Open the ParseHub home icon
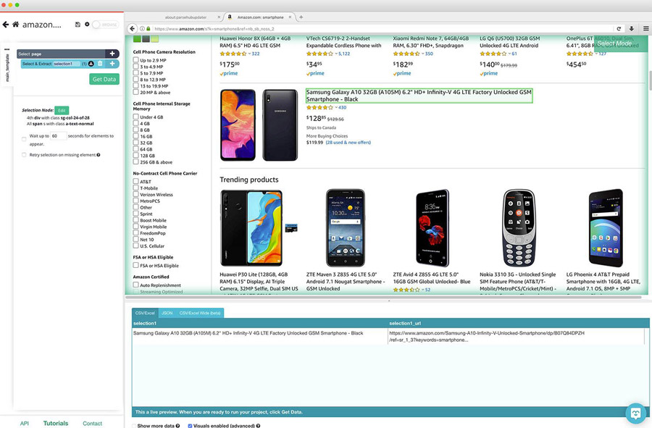The height and width of the screenshot is (428, 652). [x=15, y=24]
